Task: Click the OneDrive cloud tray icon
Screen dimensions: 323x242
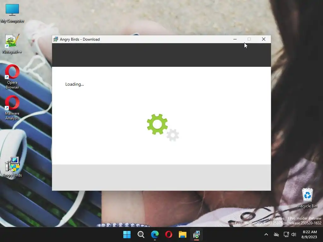Action: tap(276, 234)
